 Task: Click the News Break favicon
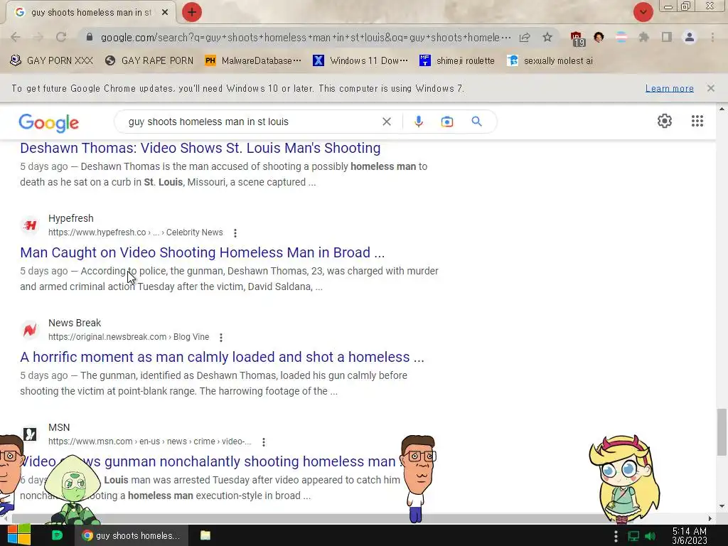pos(30,330)
